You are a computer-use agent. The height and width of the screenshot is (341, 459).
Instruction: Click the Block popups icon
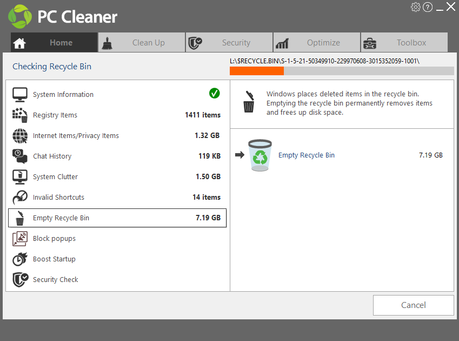tap(20, 239)
